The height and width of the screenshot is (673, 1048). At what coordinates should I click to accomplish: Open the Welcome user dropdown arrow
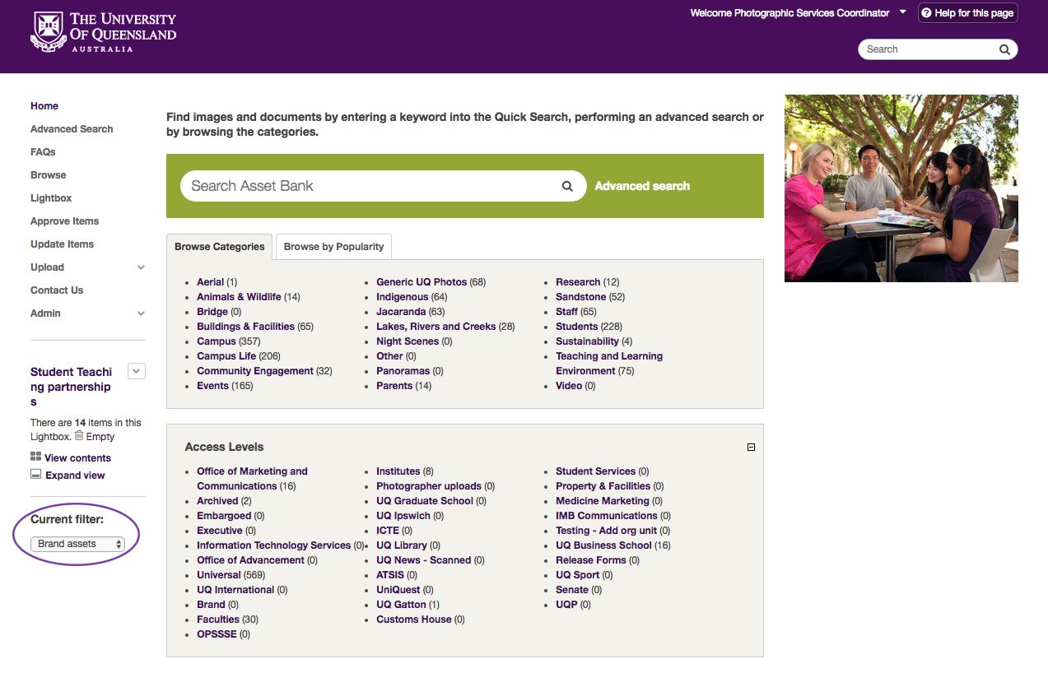(903, 12)
